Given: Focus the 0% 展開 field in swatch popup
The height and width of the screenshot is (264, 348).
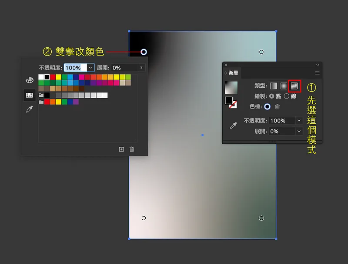Looking at the screenshot, I should 124,68.
